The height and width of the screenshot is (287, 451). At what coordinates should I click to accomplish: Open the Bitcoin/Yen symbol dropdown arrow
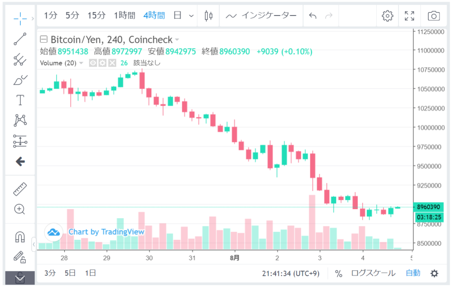[177, 40]
